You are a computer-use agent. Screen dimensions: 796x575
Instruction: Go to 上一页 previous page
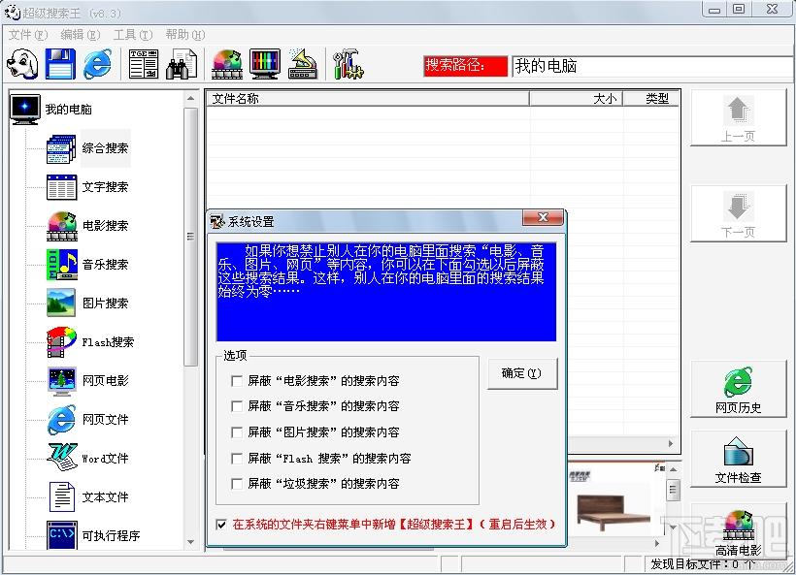click(738, 117)
